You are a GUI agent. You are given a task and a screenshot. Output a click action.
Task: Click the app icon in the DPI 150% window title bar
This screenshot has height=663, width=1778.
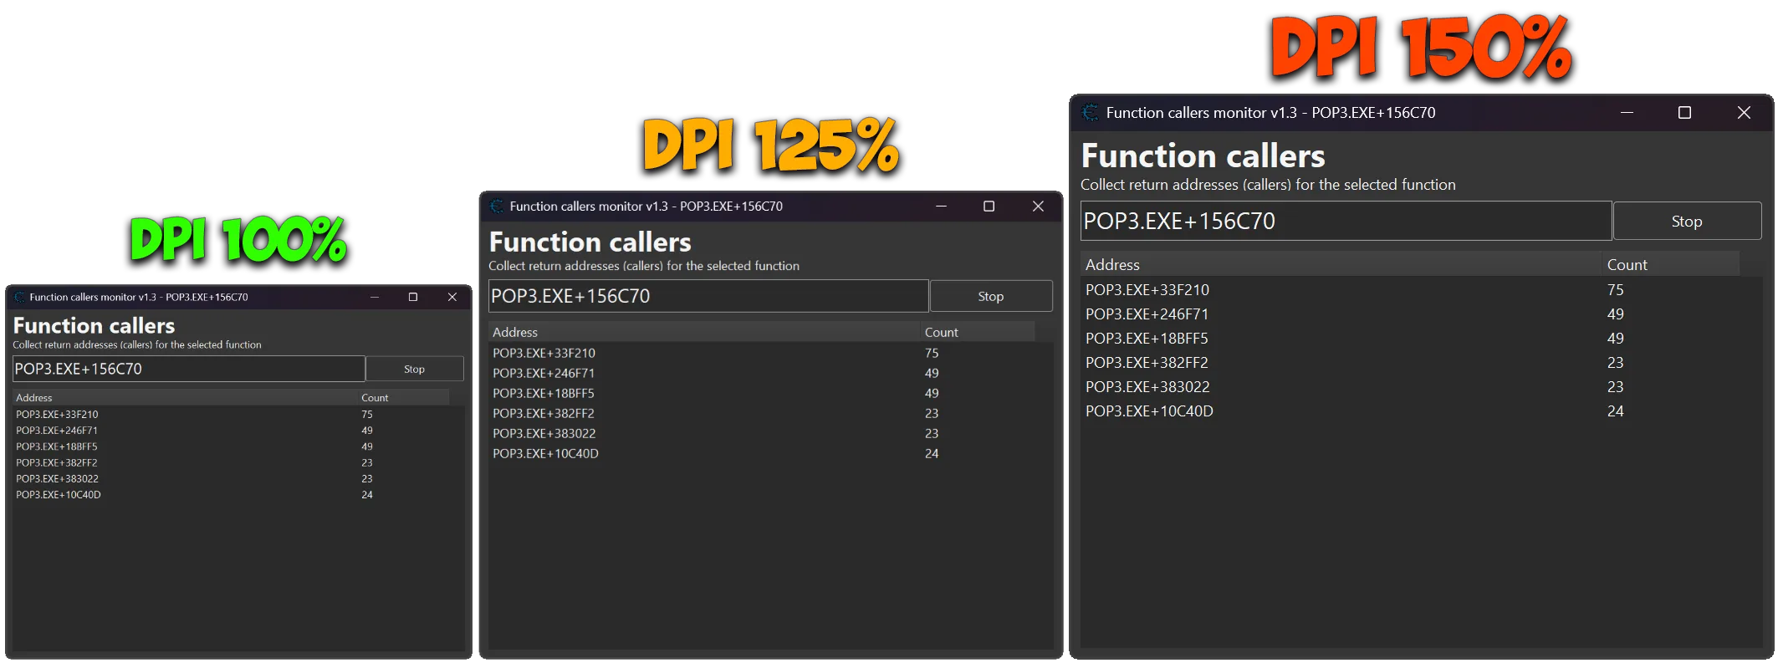(1090, 112)
